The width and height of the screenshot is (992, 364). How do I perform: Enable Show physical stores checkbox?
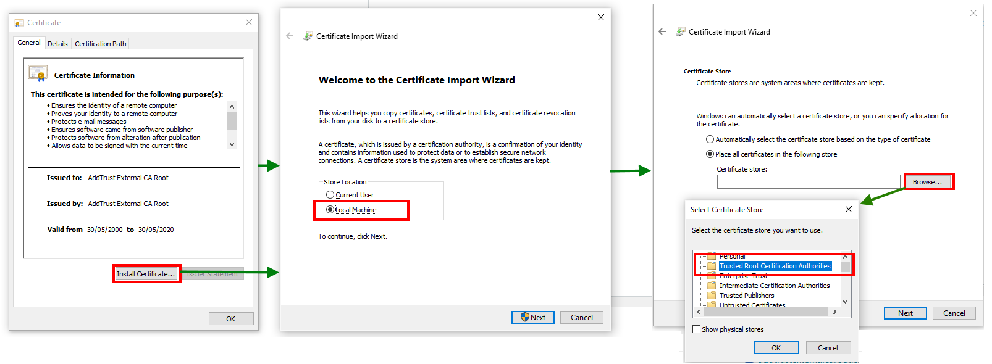tap(697, 329)
